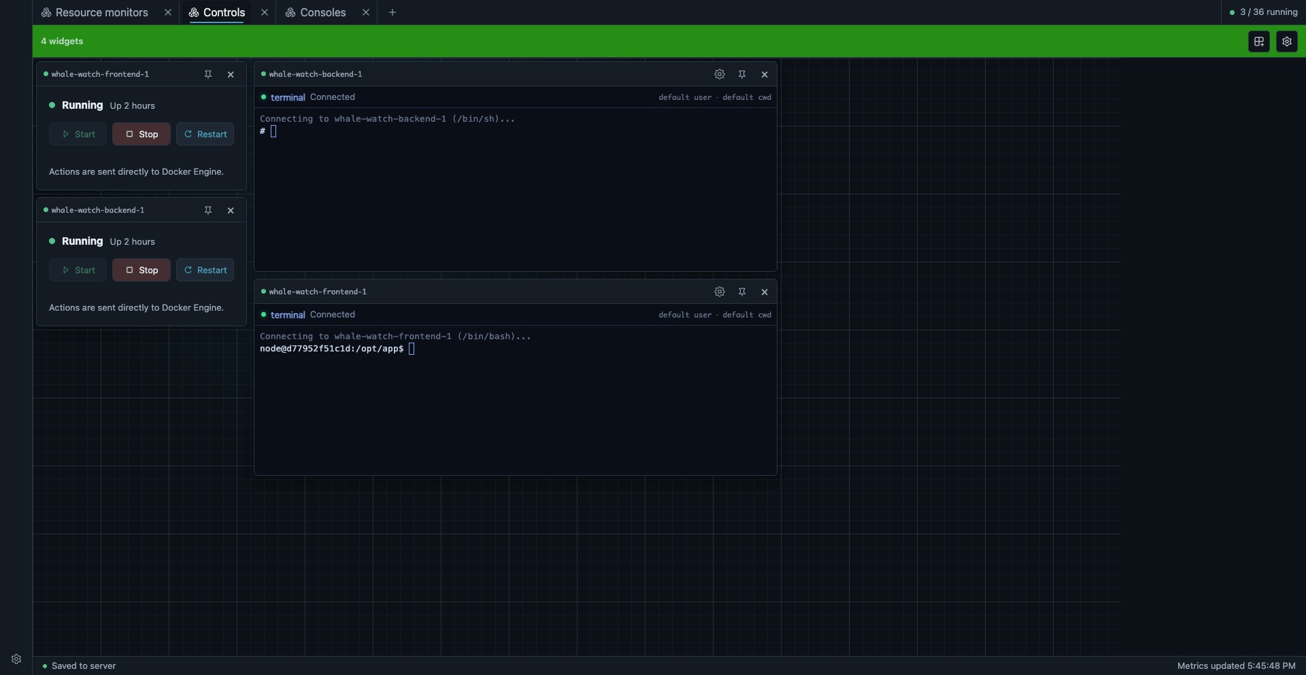Stop the whale-watch-backend-1 container
This screenshot has height=675, width=1306.
coord(141,270)
